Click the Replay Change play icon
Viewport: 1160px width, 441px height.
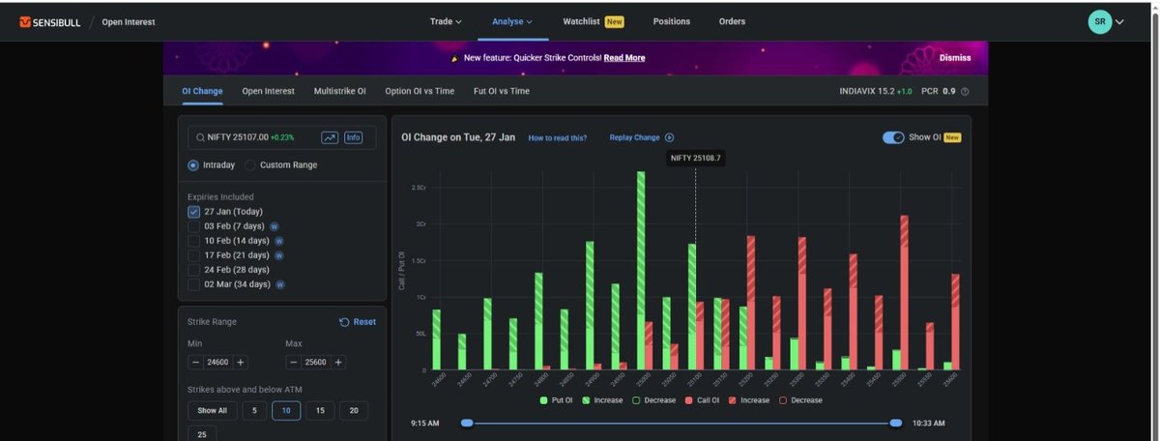(x=669, y=138)
